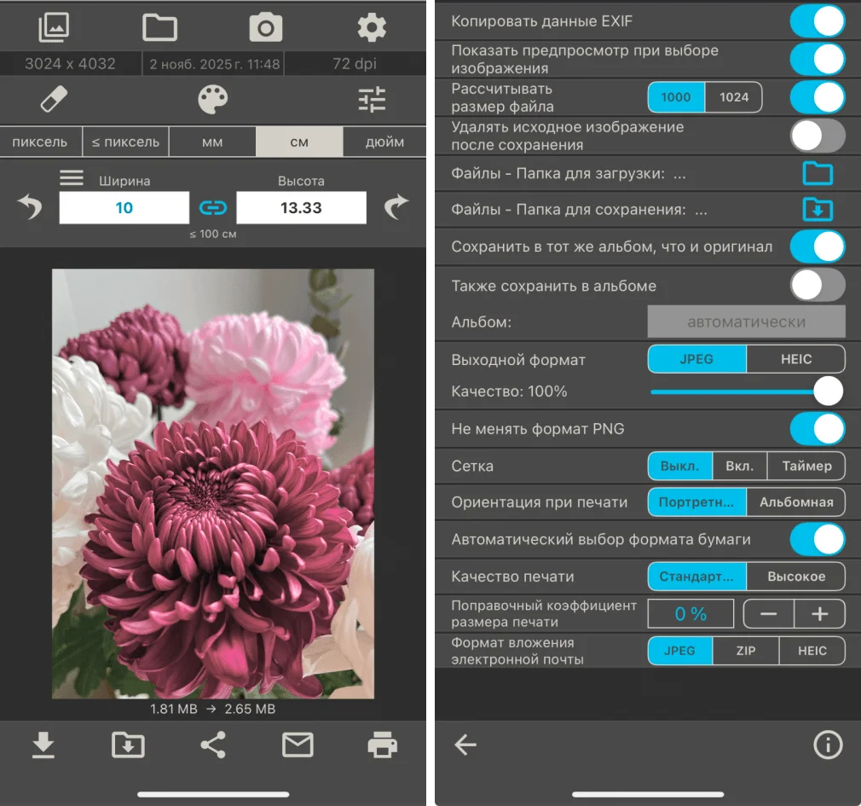Tap the share icon

[x=212, y=745]
